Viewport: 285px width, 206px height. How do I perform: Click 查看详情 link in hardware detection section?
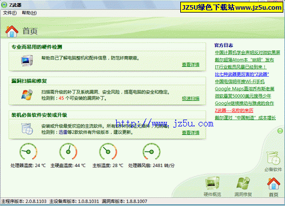[191, 65]
